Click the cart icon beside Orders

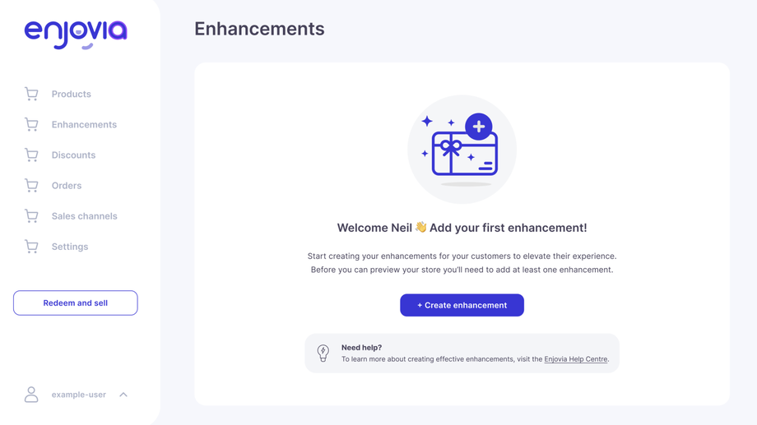31,186
